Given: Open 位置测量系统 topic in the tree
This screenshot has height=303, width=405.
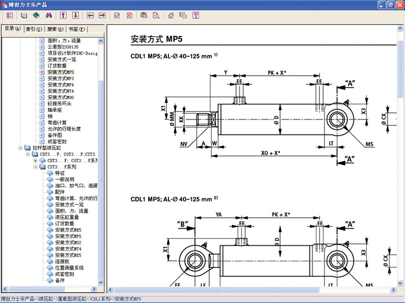Looking at the screenshot, I should click(x=69, y=267).
